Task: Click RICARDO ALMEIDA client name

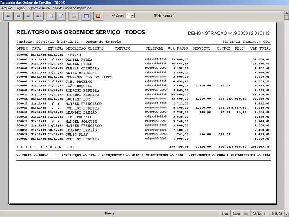Action: [82, 95]
